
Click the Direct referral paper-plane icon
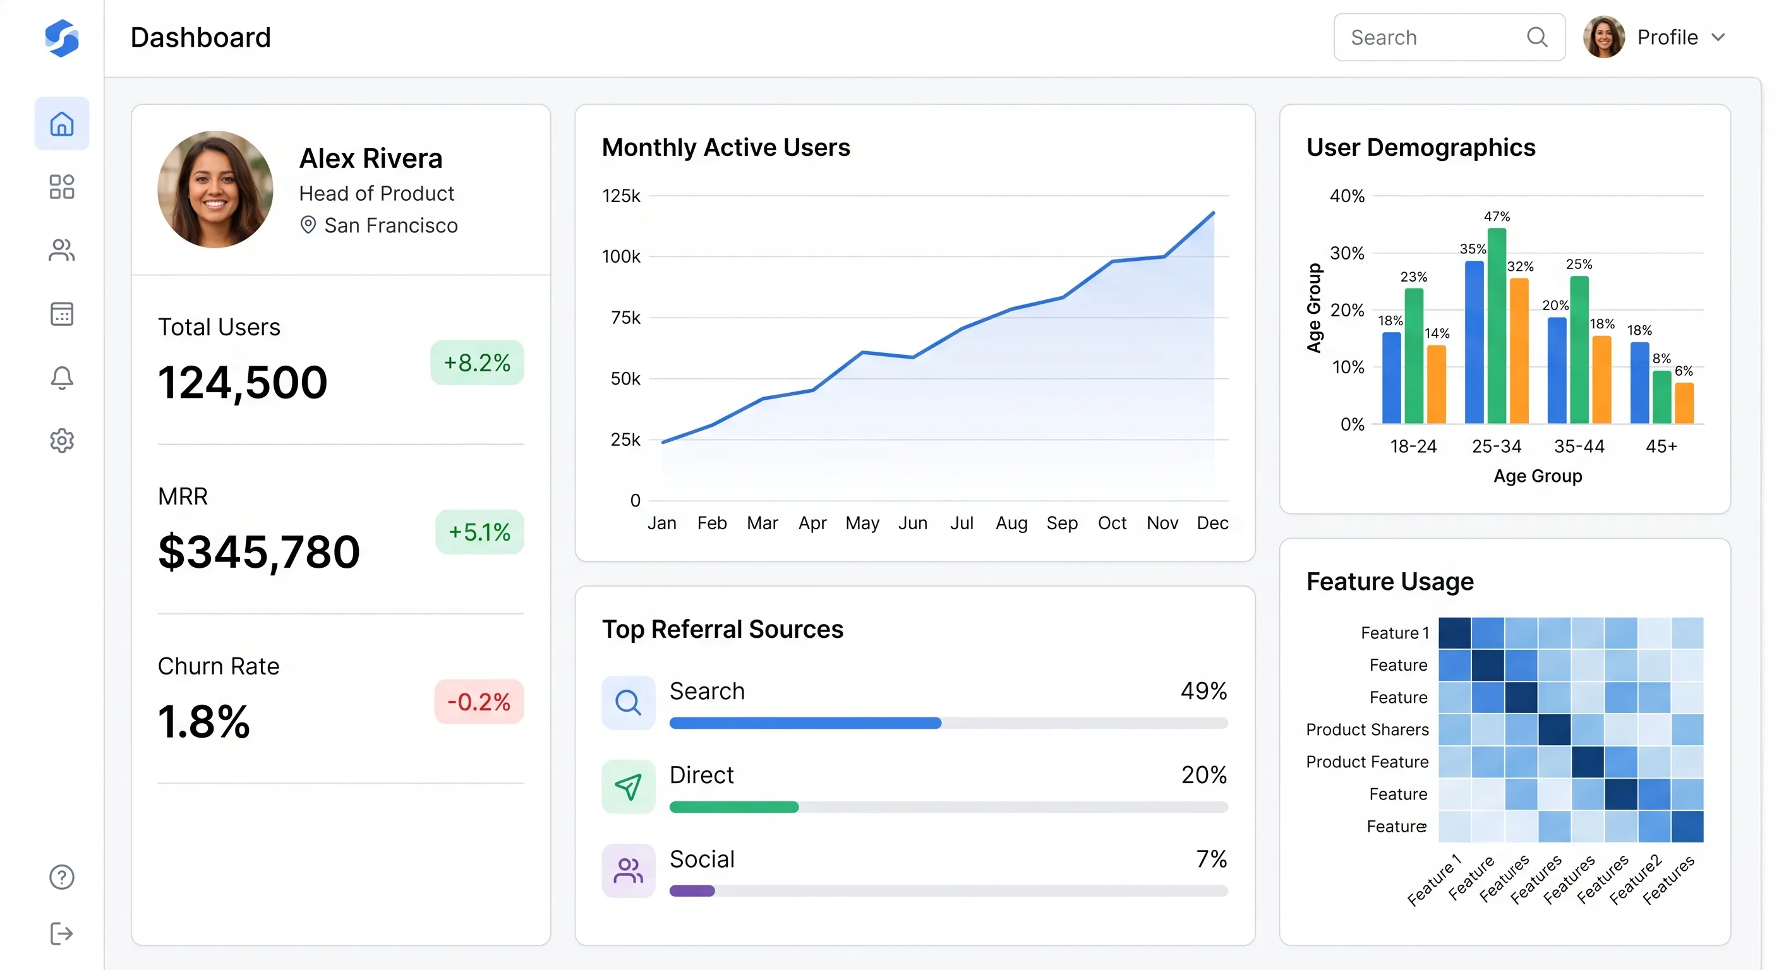point(628,786)
